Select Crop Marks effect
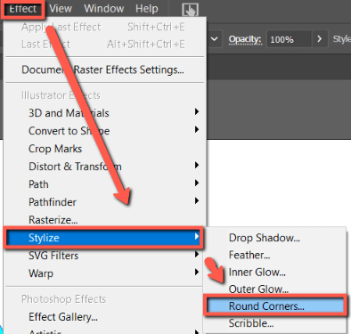 [x=104, y=149]
